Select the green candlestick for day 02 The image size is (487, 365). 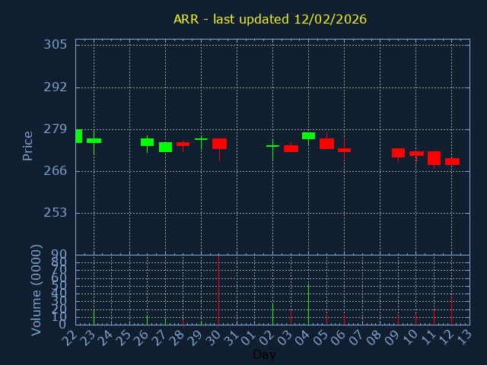[x=272, y=150]
